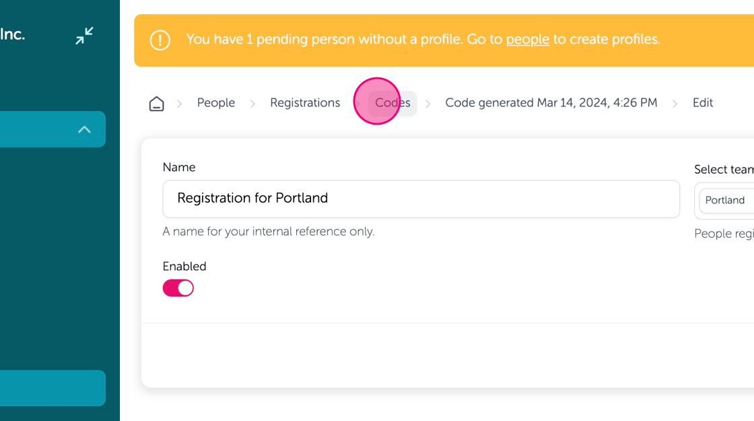Click the chevron separator after People

[252, 104]
